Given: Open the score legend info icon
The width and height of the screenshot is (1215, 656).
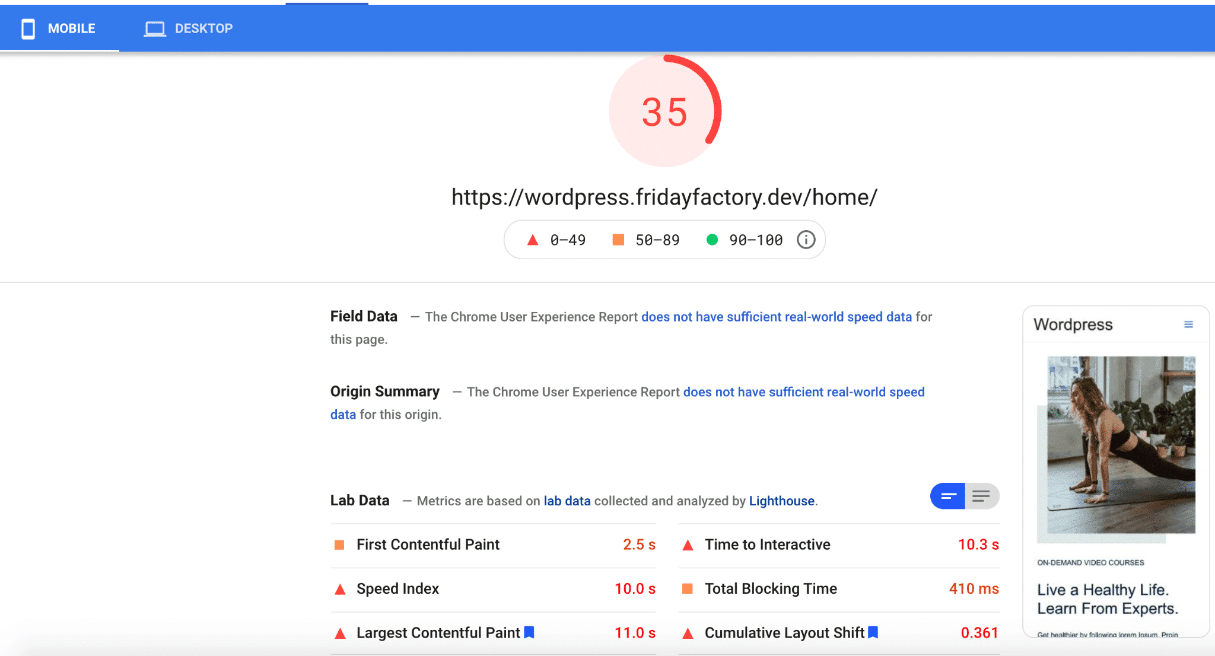Looking at the screenshot, I should (806, 240).
